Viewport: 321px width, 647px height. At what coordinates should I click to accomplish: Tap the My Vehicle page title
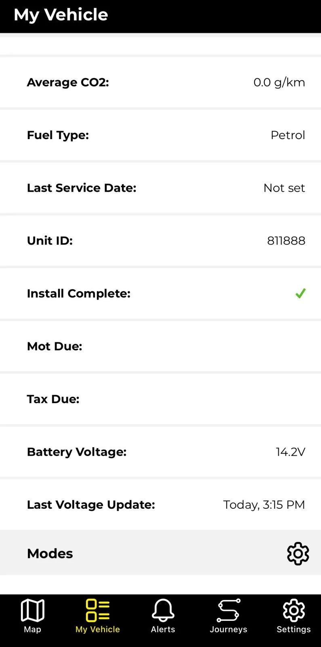coord(61,15)
